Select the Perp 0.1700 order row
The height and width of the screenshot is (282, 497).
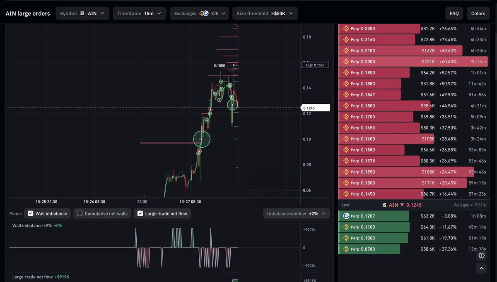coord(413,117)
